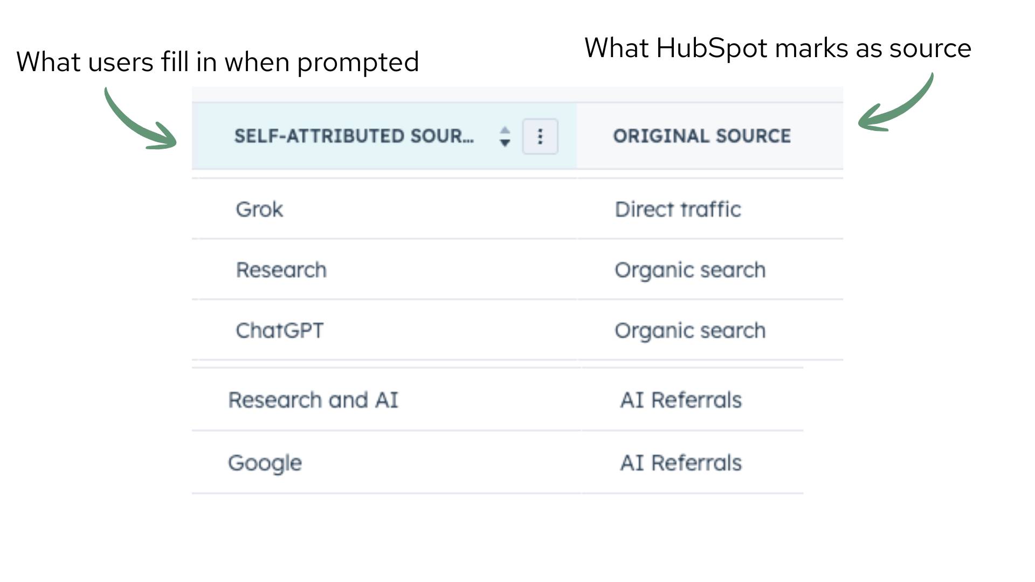Image resolution: width=1035 pixels, height=582 pixels.
Task: Click the sort ascending arrow icon
Action: click(x=505, y=130)
